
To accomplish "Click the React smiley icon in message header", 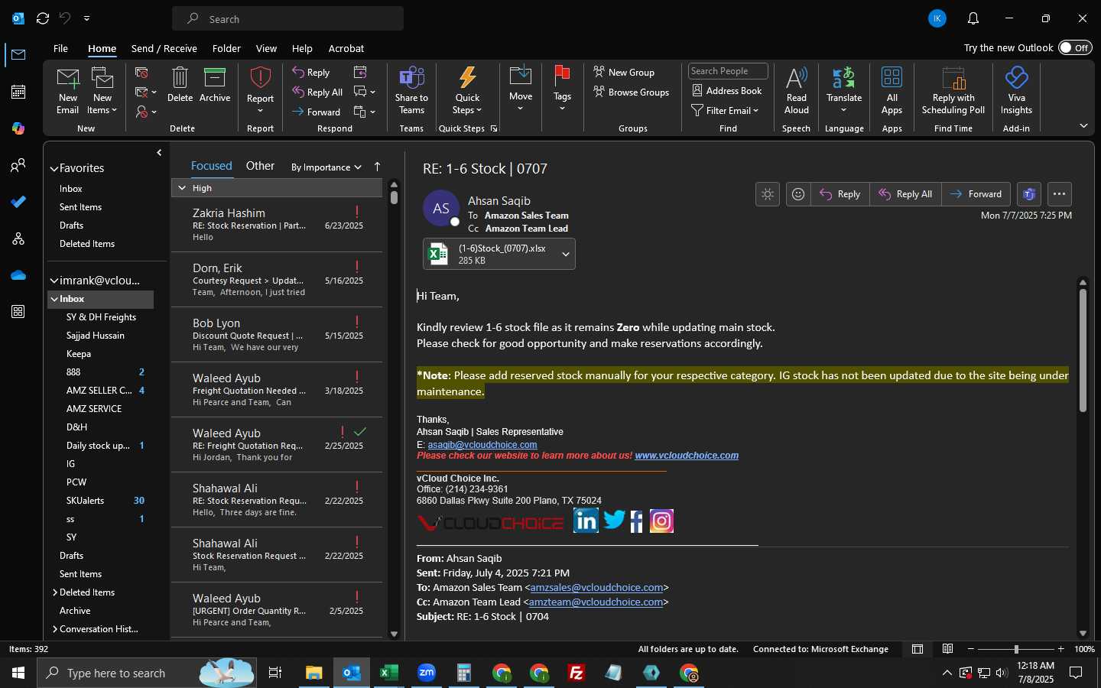I will (x=797, y=194).
